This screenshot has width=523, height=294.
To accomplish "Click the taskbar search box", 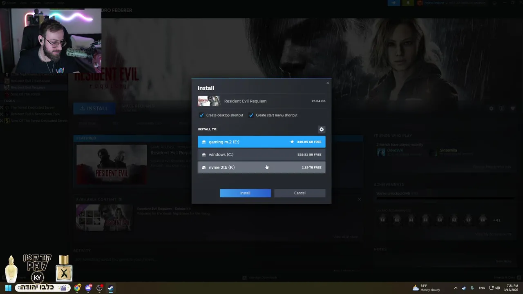I will (42, 288).
